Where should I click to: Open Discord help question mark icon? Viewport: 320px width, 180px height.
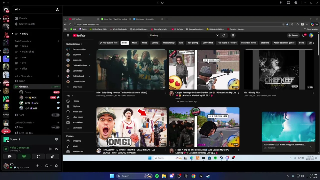[x=296, y=2]
